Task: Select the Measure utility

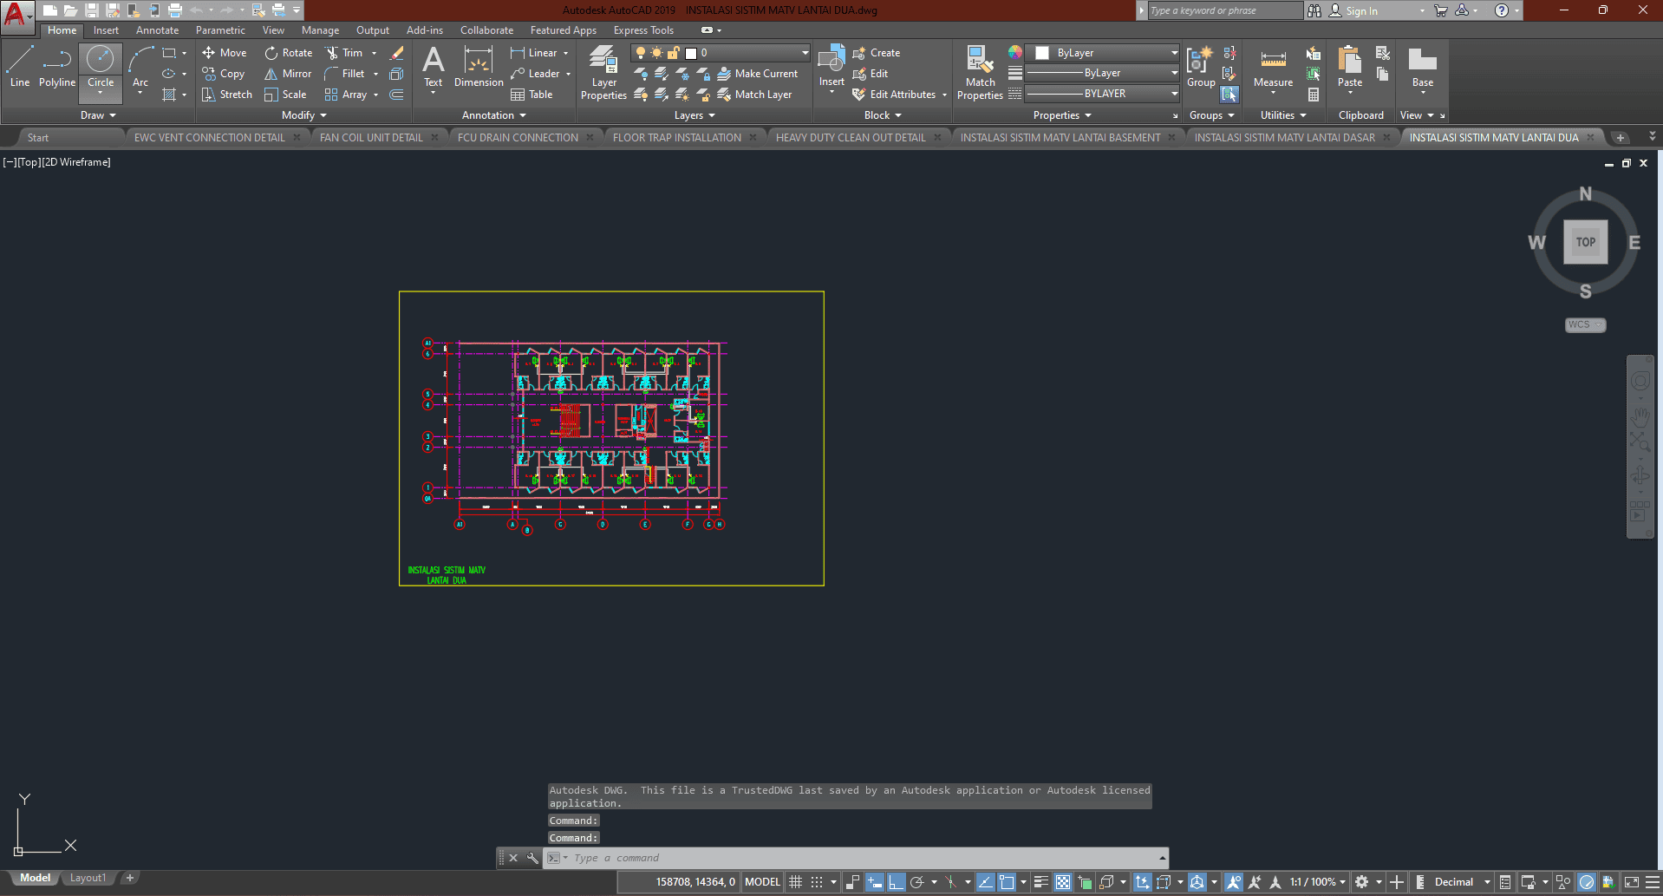Action: 1273,68
